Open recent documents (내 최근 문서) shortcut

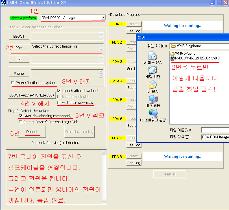pyautogui.click(x=153, y=58)
